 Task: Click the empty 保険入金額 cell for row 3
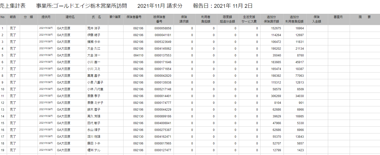[x=317, y=42]
